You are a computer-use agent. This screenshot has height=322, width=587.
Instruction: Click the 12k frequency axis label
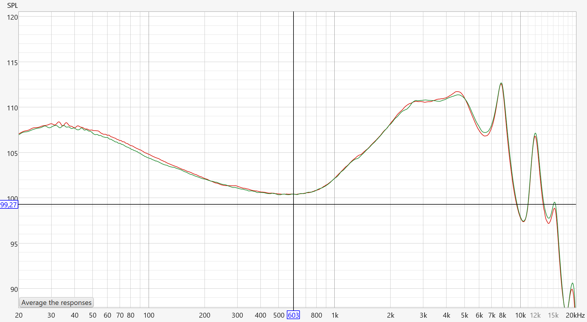click(535, 315)
